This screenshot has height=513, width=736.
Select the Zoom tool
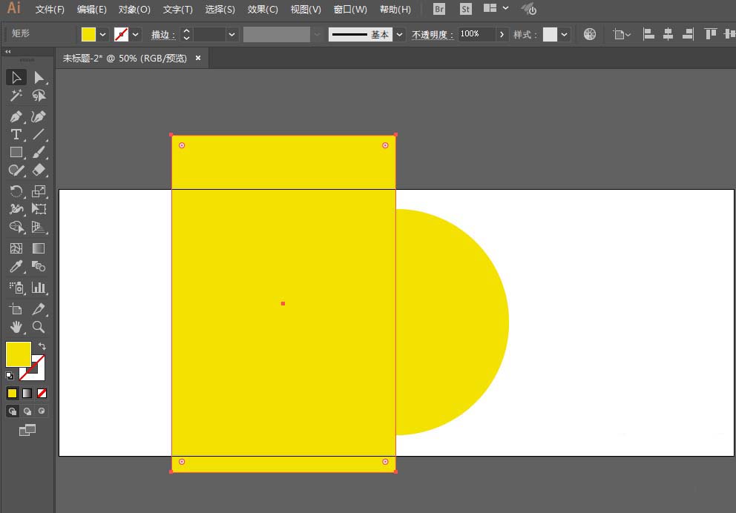(x=39, y=327)
